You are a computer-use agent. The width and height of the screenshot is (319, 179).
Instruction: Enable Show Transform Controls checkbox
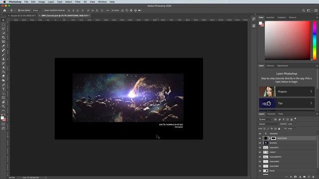click(43, 10)
